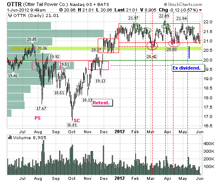
Task: Click the pink PS annotation
Action: click(37, 118)
